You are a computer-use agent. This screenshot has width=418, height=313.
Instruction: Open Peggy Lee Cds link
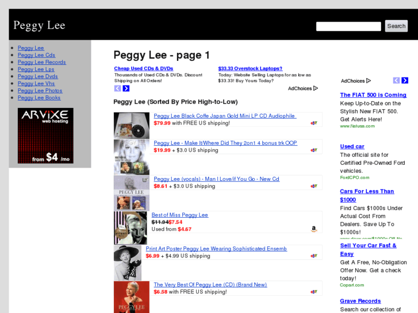click(x=37, y=55)
